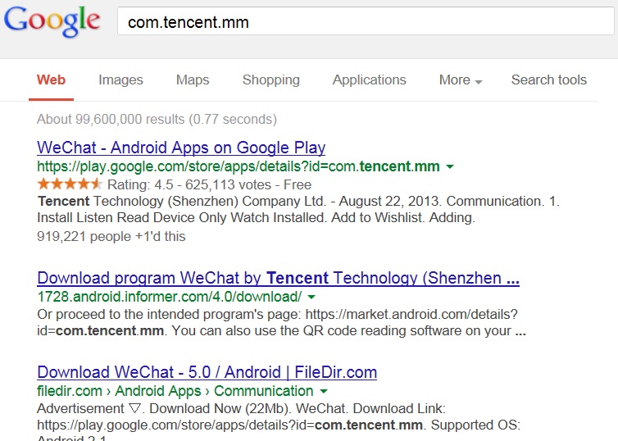Open Download program WeChat by Tencent link
618x441 pixels.
pyautogui.click(x=278, y=278)
